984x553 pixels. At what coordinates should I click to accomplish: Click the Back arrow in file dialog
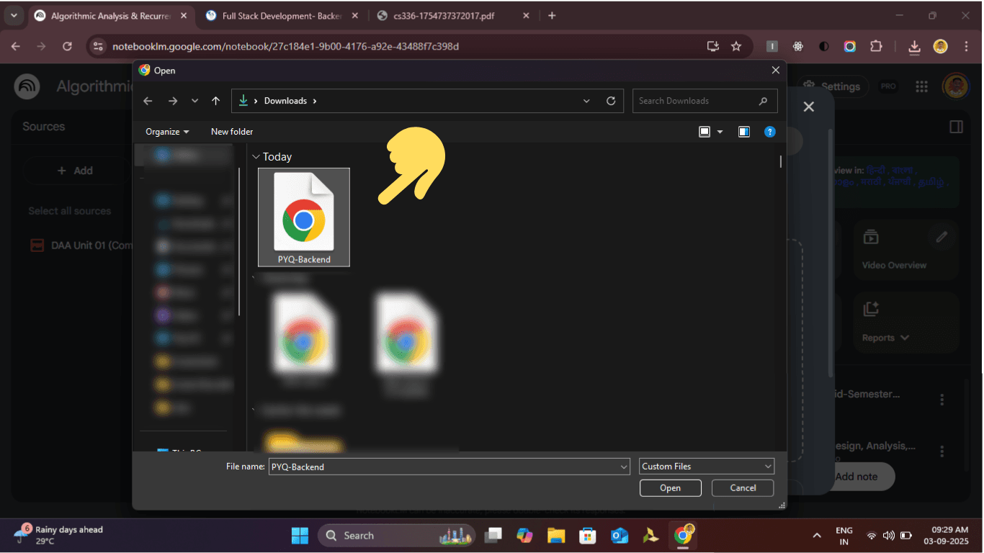point(148,101)
